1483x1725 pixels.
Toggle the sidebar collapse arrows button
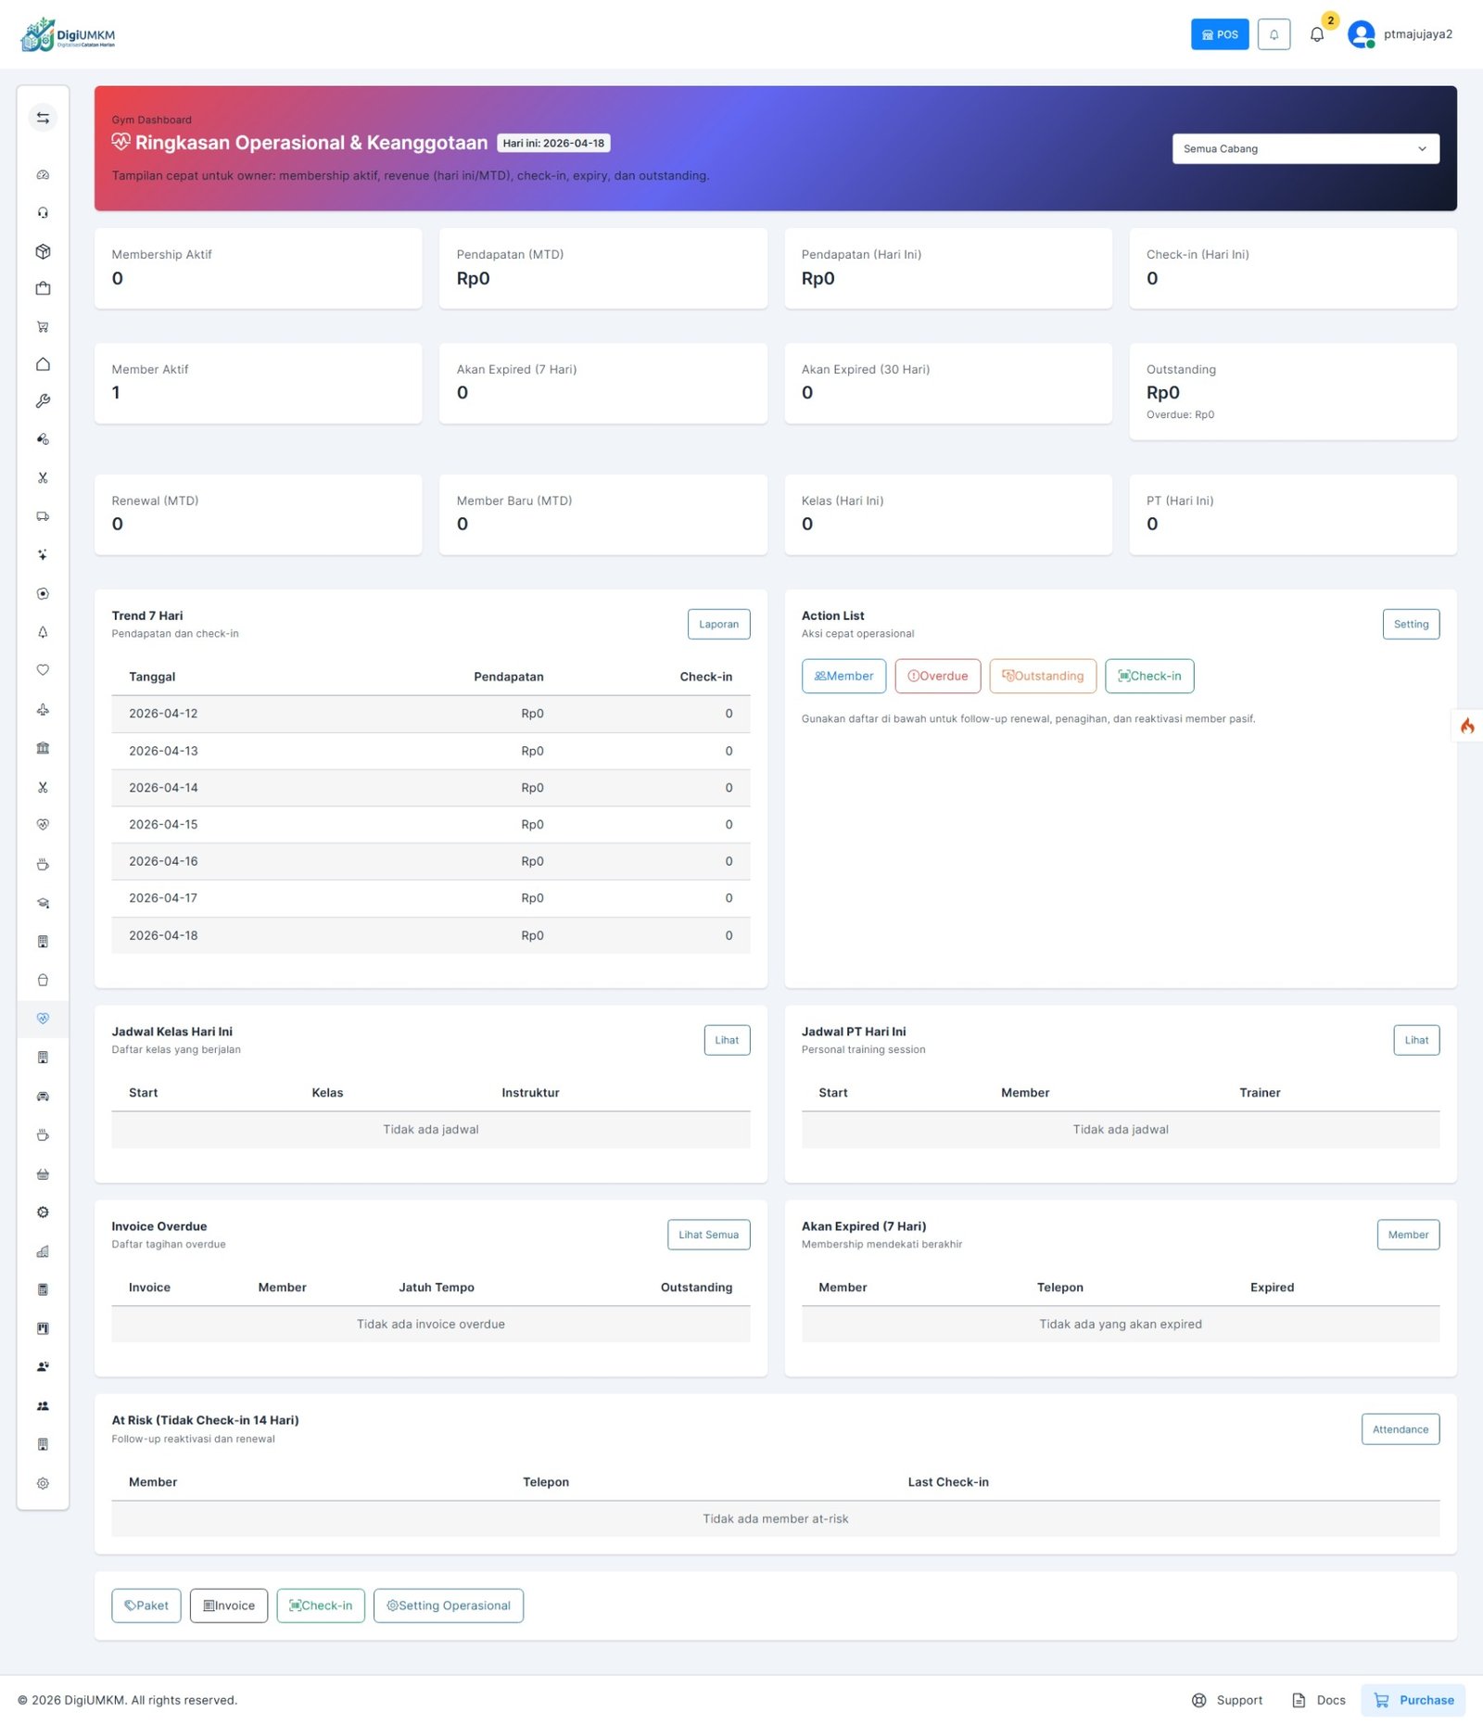[x=43, y=118]
